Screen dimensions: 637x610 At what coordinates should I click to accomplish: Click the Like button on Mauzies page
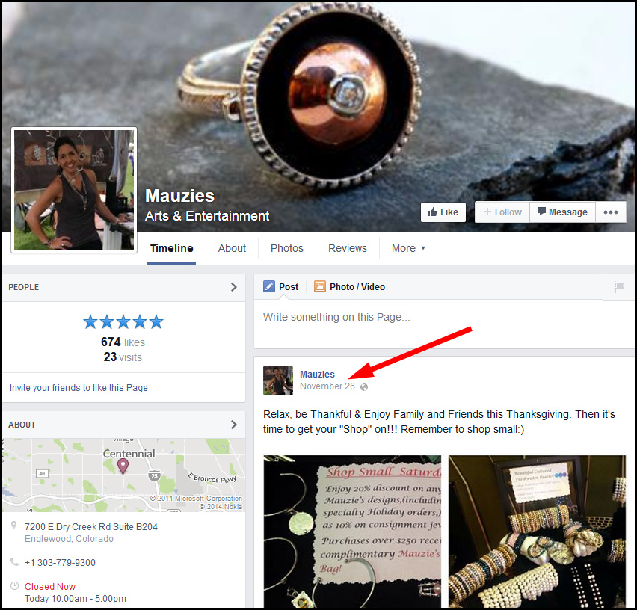(443, 212)
